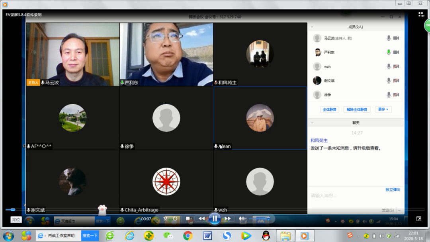Viewport: 430px width, 242px height.
Task: Collapse the 聊天 chat panel
Action: click(312, 123)
